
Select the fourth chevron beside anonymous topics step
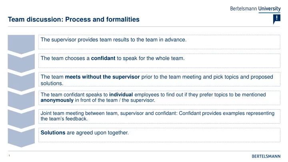coord(21,100)
